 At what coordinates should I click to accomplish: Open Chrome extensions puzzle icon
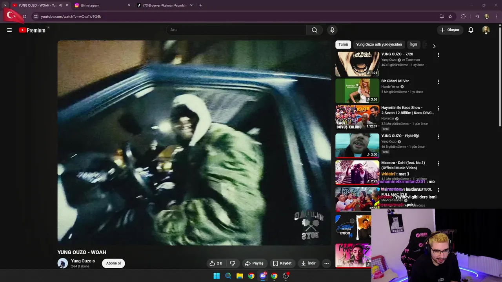[x=464, y=16]
